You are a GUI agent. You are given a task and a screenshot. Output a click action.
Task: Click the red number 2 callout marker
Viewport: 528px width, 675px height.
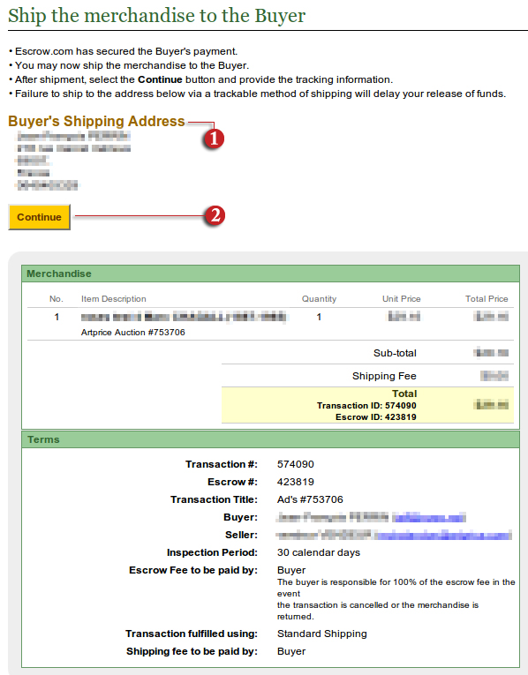215,215
